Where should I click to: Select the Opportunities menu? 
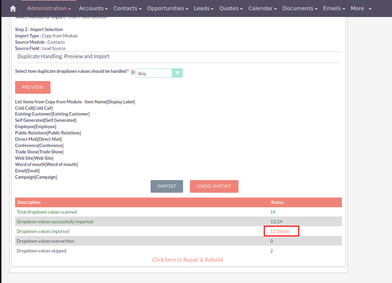point(168,8)
